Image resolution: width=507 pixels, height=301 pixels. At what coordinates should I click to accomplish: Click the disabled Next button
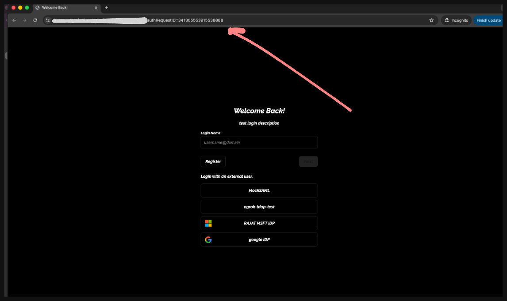pyautogui.click(x=308, y=161)
